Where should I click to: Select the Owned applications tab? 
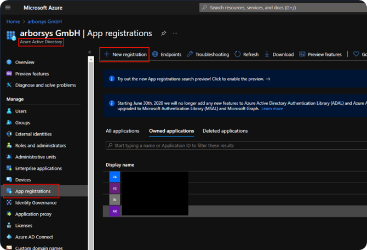[x=171, y=131]
